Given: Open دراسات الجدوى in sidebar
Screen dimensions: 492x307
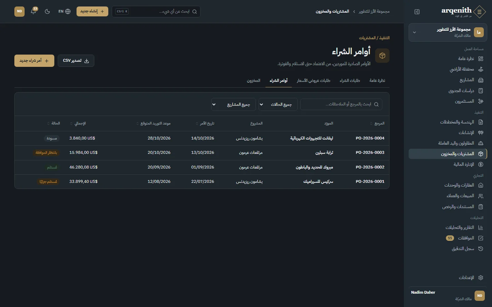Looking at the screenshot, I should coord(448,91).
